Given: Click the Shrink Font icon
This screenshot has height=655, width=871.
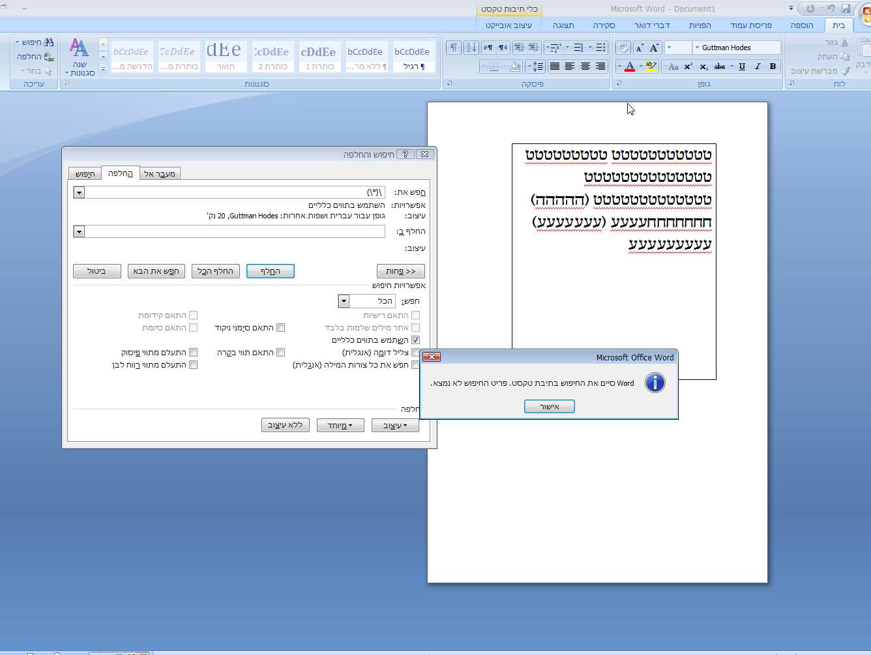Looking at the screenshot, I should click(x=640, y=48).
